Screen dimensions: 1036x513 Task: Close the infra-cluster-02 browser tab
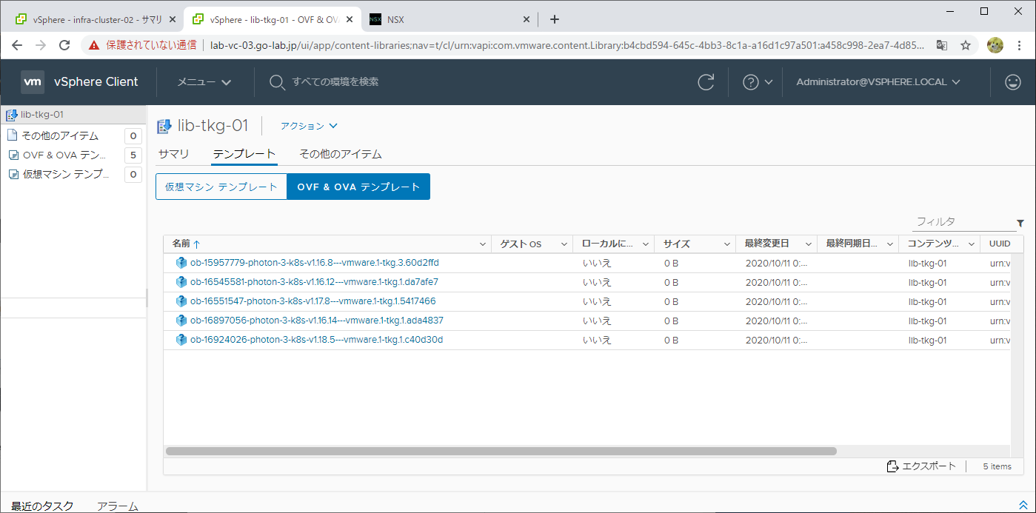point(173,19)
